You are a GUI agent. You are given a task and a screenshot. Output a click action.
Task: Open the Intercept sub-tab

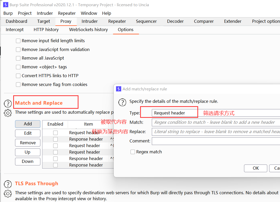[x=15, y=30]
